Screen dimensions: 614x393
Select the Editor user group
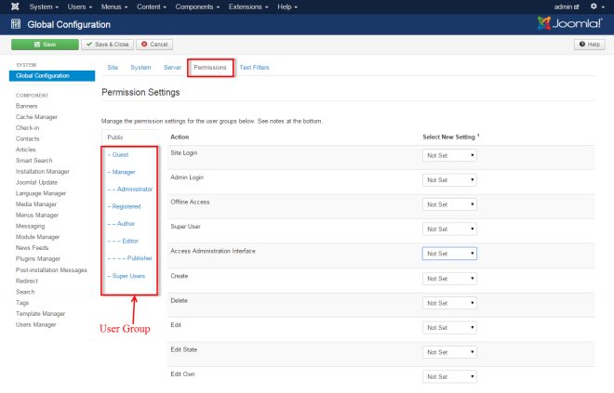tap(123, 241)
